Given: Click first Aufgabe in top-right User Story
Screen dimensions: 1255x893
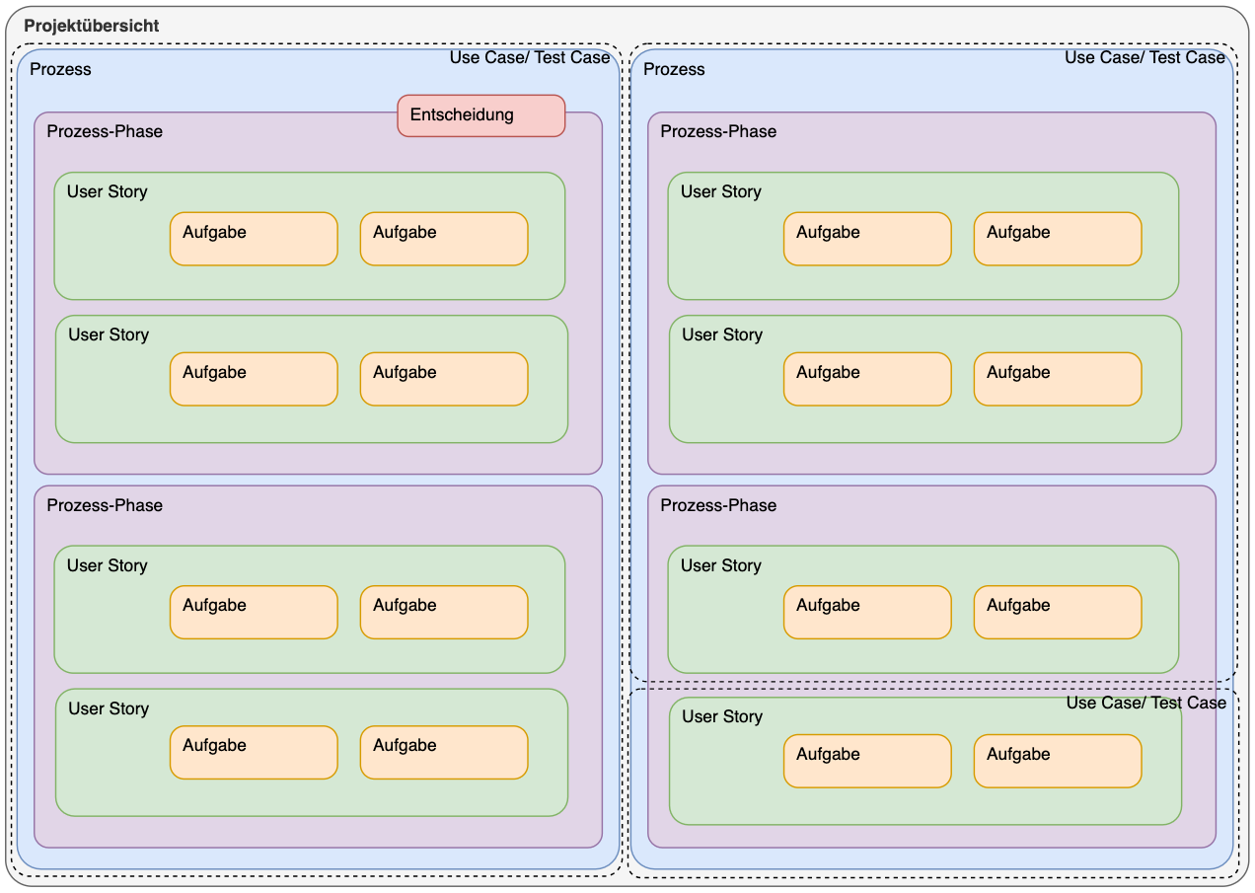Looking at the screenshot, I should [x=867, y=239].
